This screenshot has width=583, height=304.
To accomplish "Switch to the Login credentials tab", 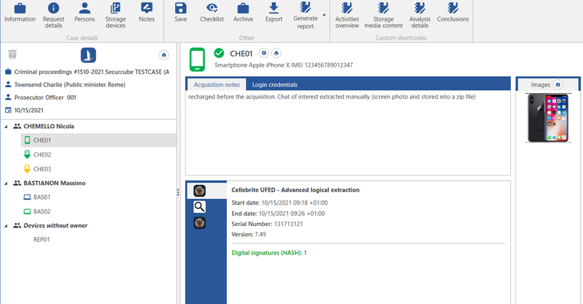I will click(275, 84).
